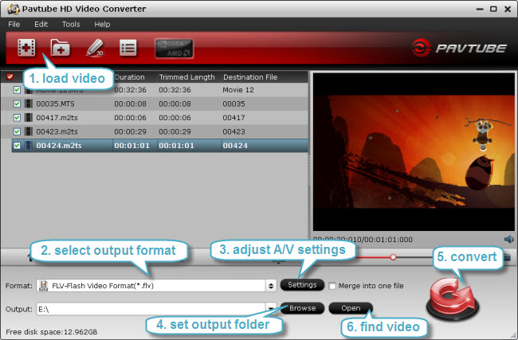This screenshot has height=340, width=518.
Task: Open the task list icon
Action: coord(128,49)
